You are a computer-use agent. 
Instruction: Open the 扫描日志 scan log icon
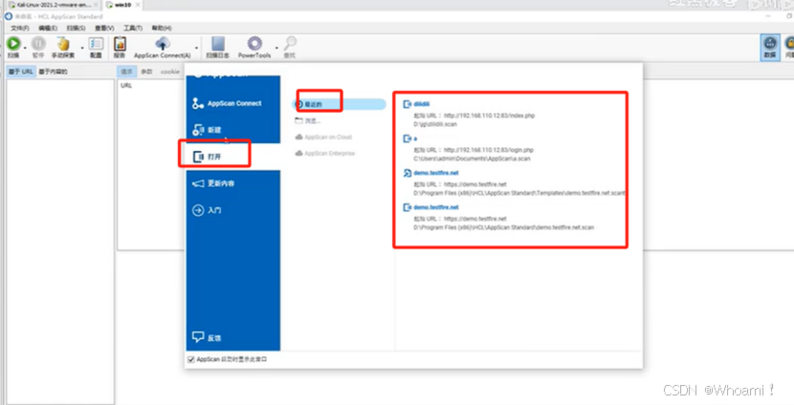[218, 45]
